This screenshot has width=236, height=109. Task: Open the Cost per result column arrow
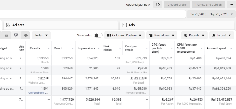(147, 48)
